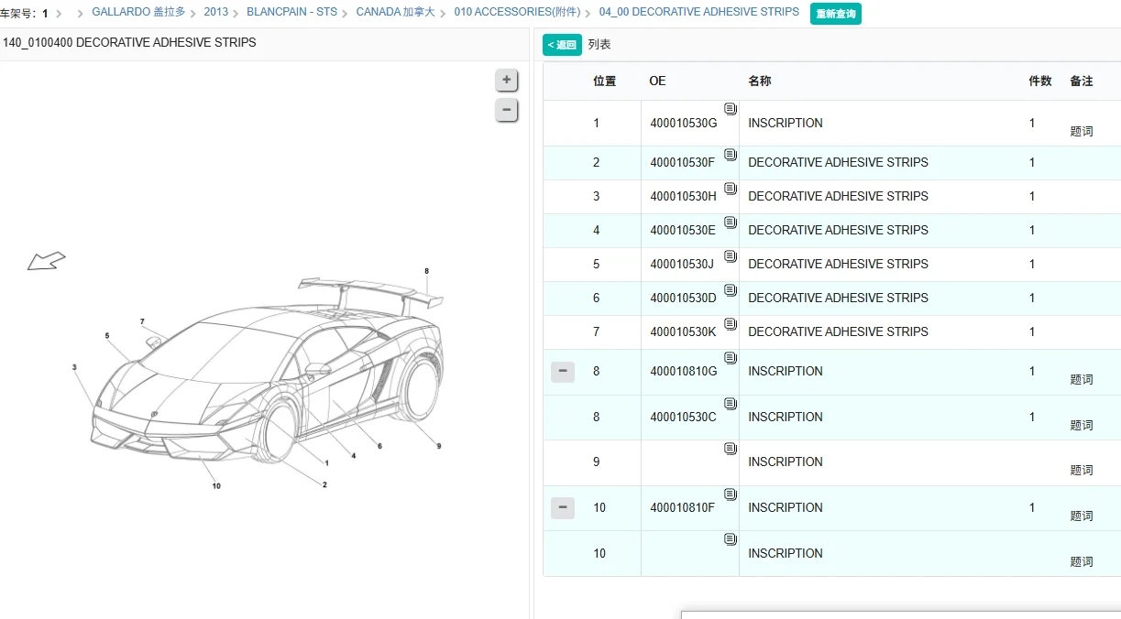This screenshot has height=619, width=1121.
Task: Click the OE column header
Action: [657, 81]
